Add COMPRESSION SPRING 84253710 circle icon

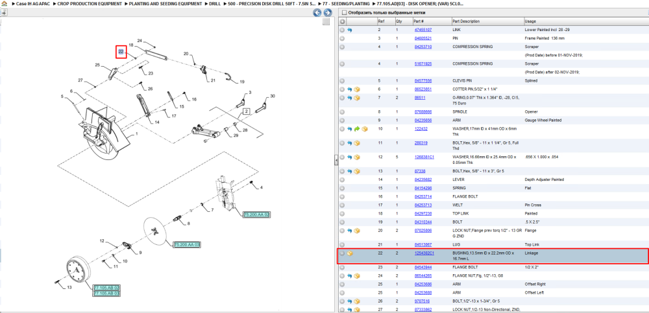[x=342, y=47]
